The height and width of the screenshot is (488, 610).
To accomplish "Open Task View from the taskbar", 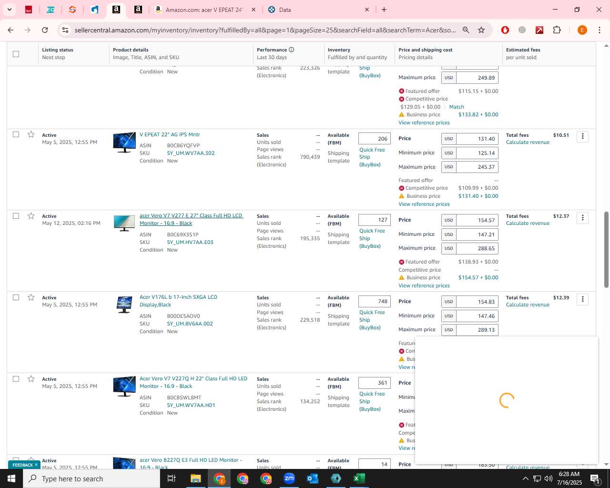I will [x=172, y=478].
